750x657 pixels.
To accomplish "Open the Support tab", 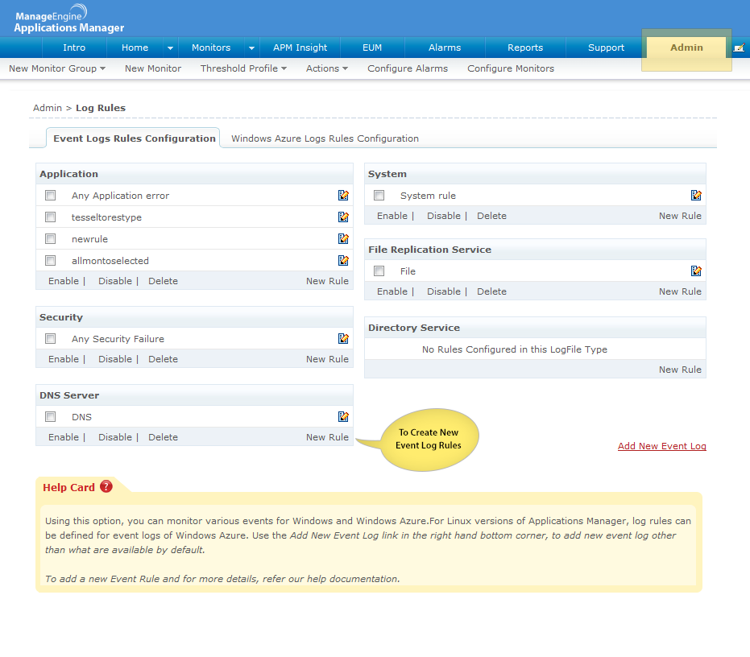I will pos(606,48).
